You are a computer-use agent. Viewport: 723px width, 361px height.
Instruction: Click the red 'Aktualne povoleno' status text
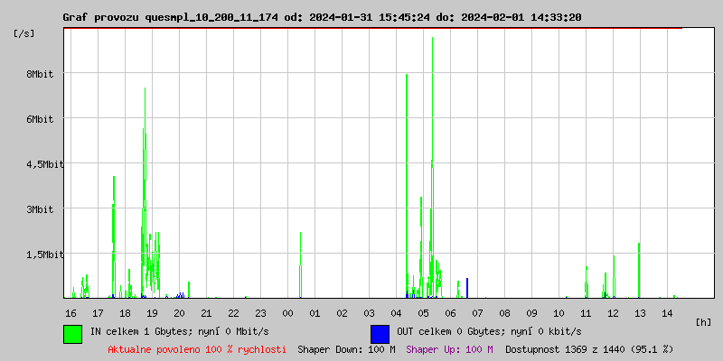point(197,348)
